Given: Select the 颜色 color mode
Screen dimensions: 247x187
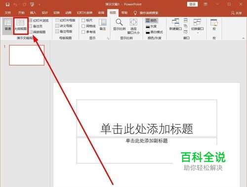Looking at the screenshot, I should pos(152,20).
